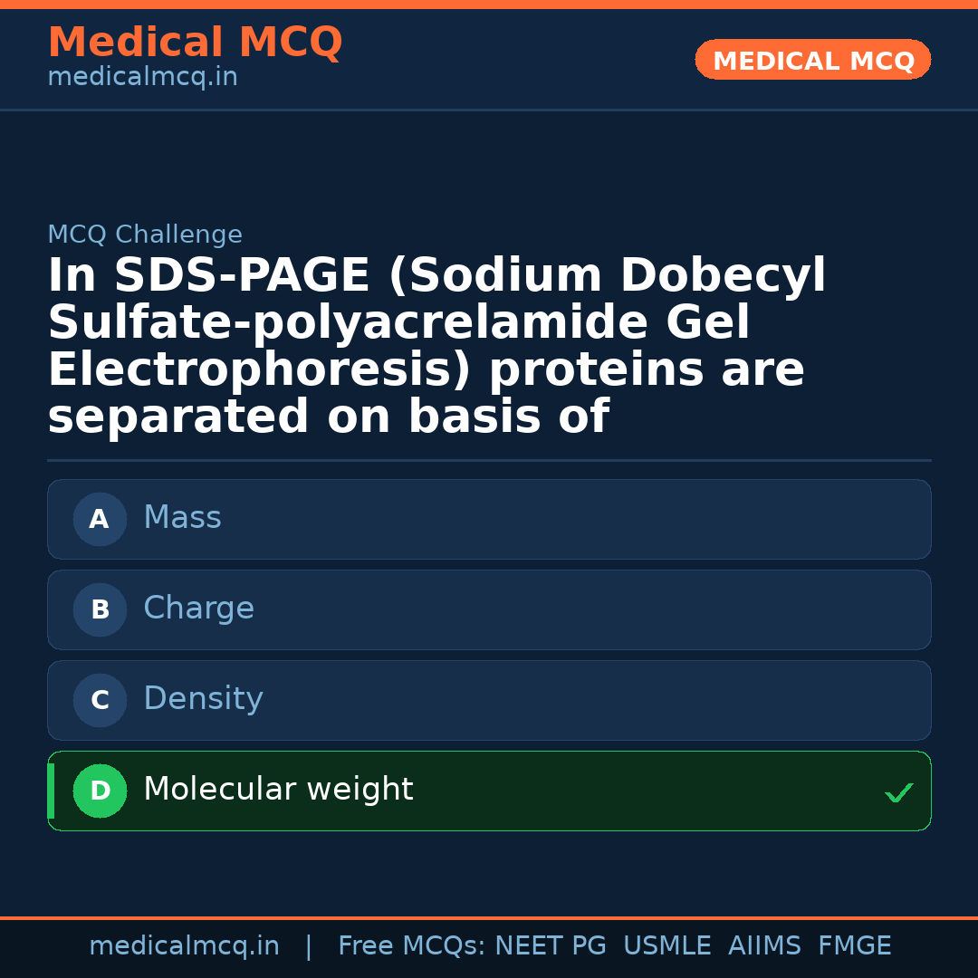Click the letter C circle icon
The image size is (978, 978).
tap(100, 701)
